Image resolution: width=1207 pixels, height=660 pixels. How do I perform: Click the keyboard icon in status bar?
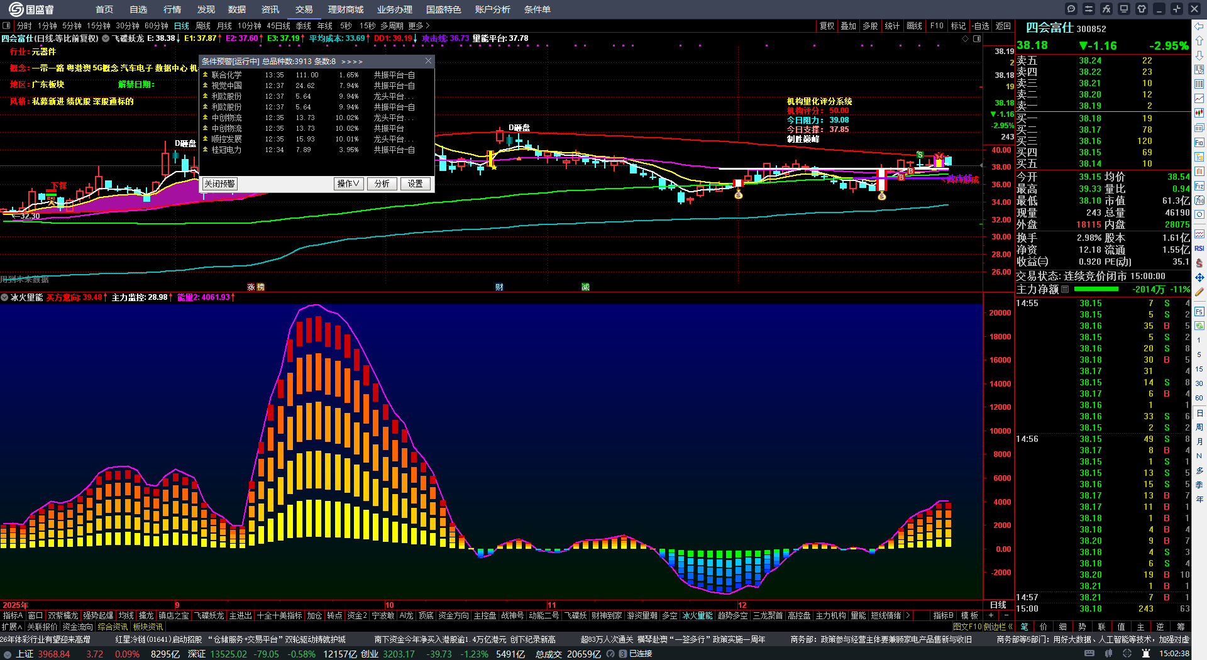click(x=1089, y=654)
